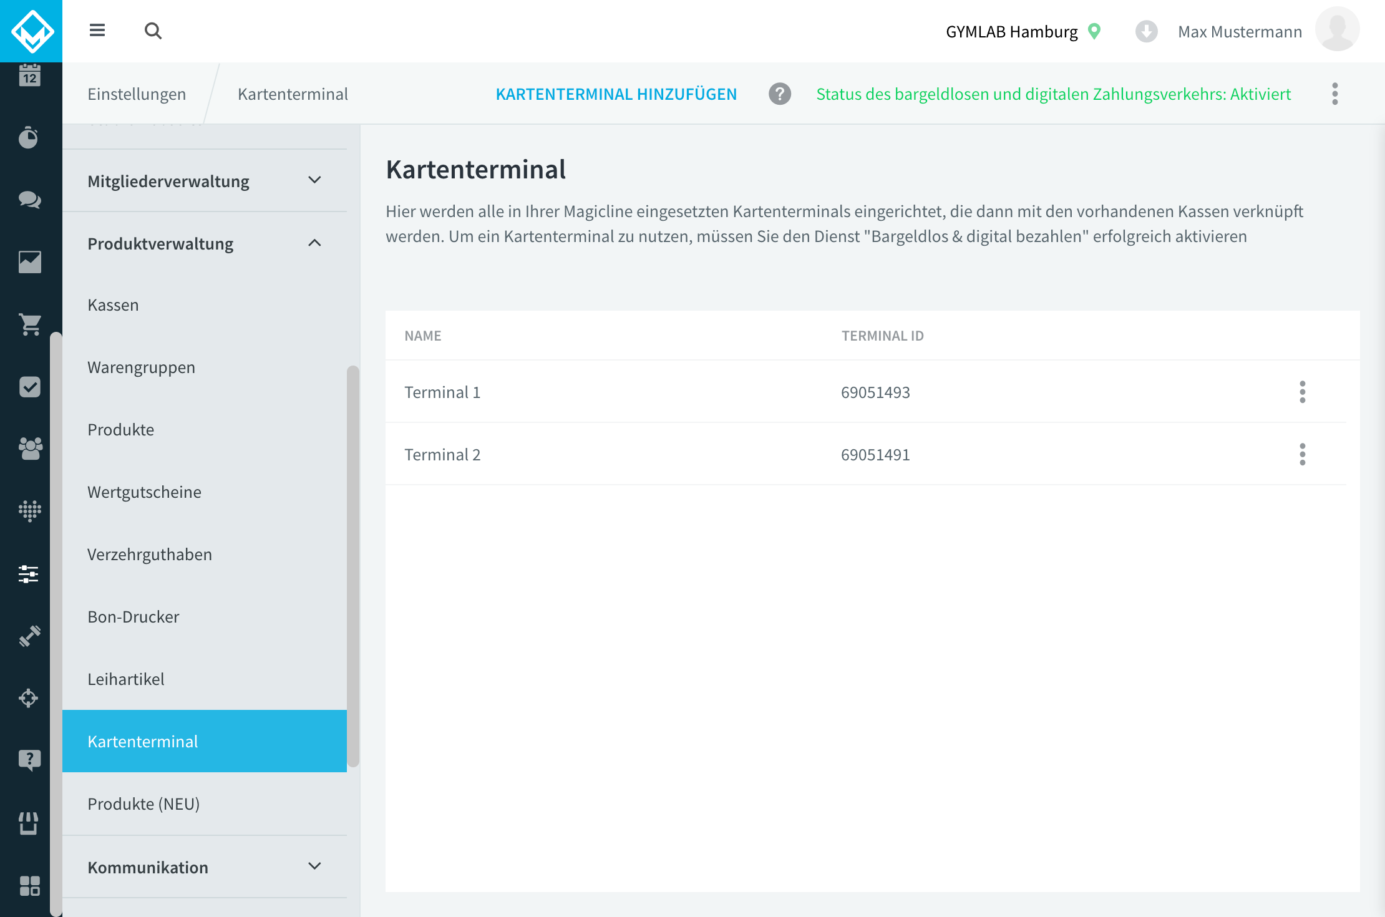Open options menu for Terminal 2

(1303, 455)
